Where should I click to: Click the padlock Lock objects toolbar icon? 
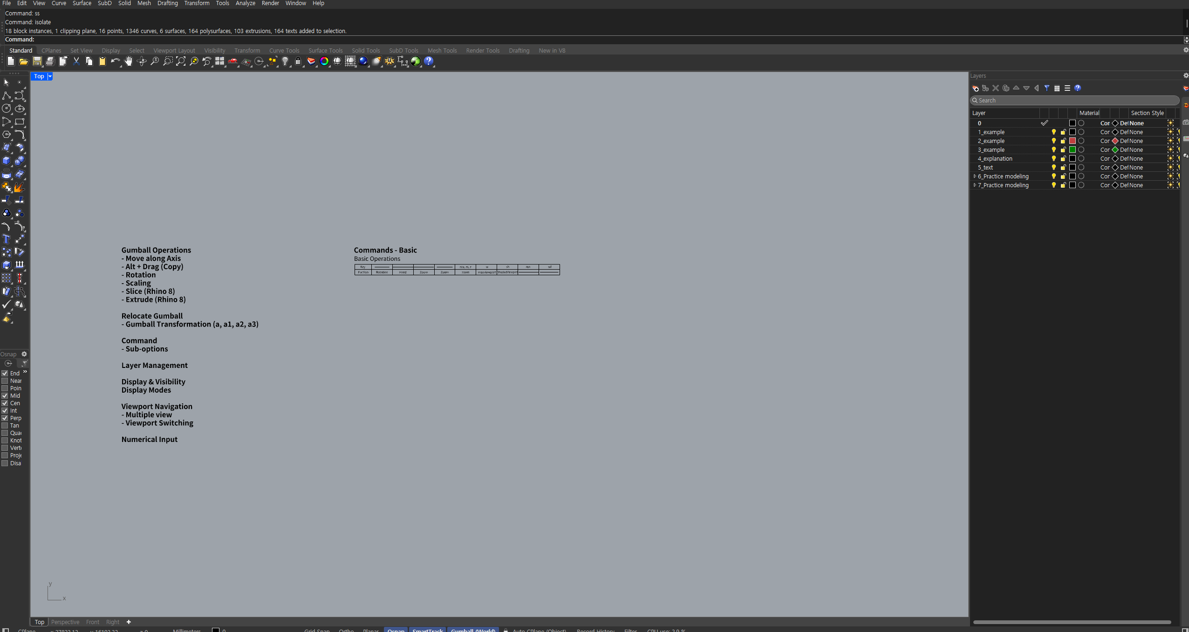tap(298, 61)
